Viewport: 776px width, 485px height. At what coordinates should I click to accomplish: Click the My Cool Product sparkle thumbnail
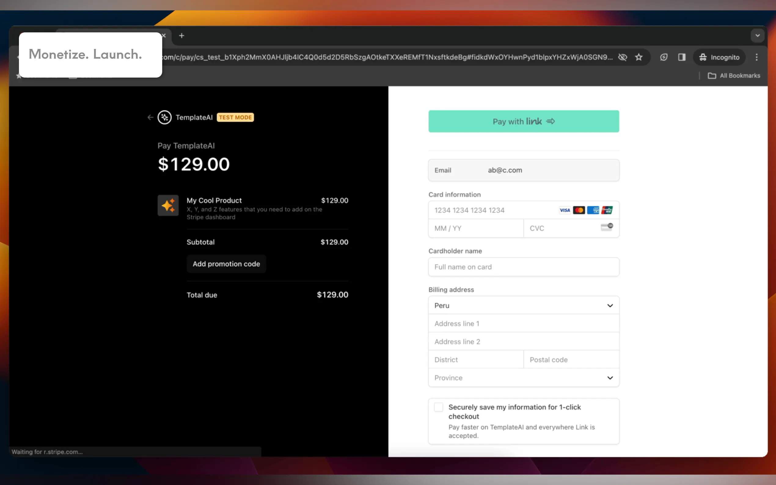coord(168,205)
